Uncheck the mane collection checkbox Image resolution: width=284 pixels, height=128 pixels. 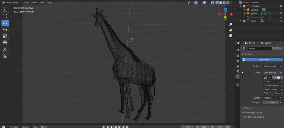click(244, 21)
